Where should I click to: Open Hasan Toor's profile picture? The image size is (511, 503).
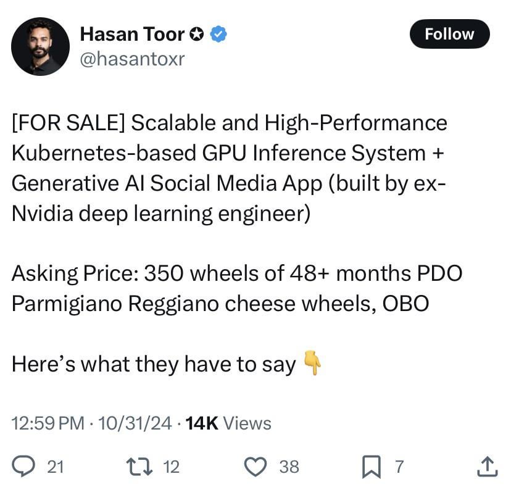tap(40, 46)
